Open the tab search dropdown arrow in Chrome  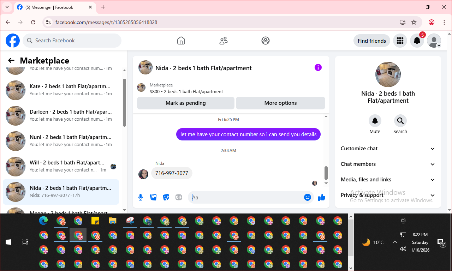pyautogui.click(x=7, y=7)
